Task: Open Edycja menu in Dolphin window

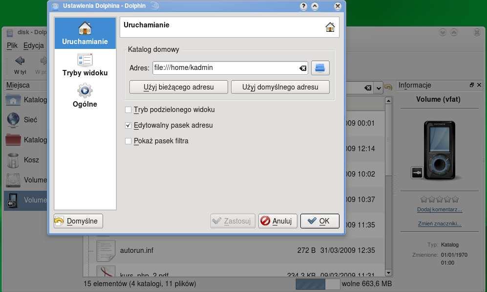Action: 34,45
